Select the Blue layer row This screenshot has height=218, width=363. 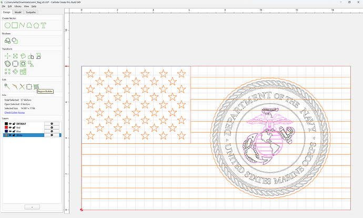click(x=32, y=131)
